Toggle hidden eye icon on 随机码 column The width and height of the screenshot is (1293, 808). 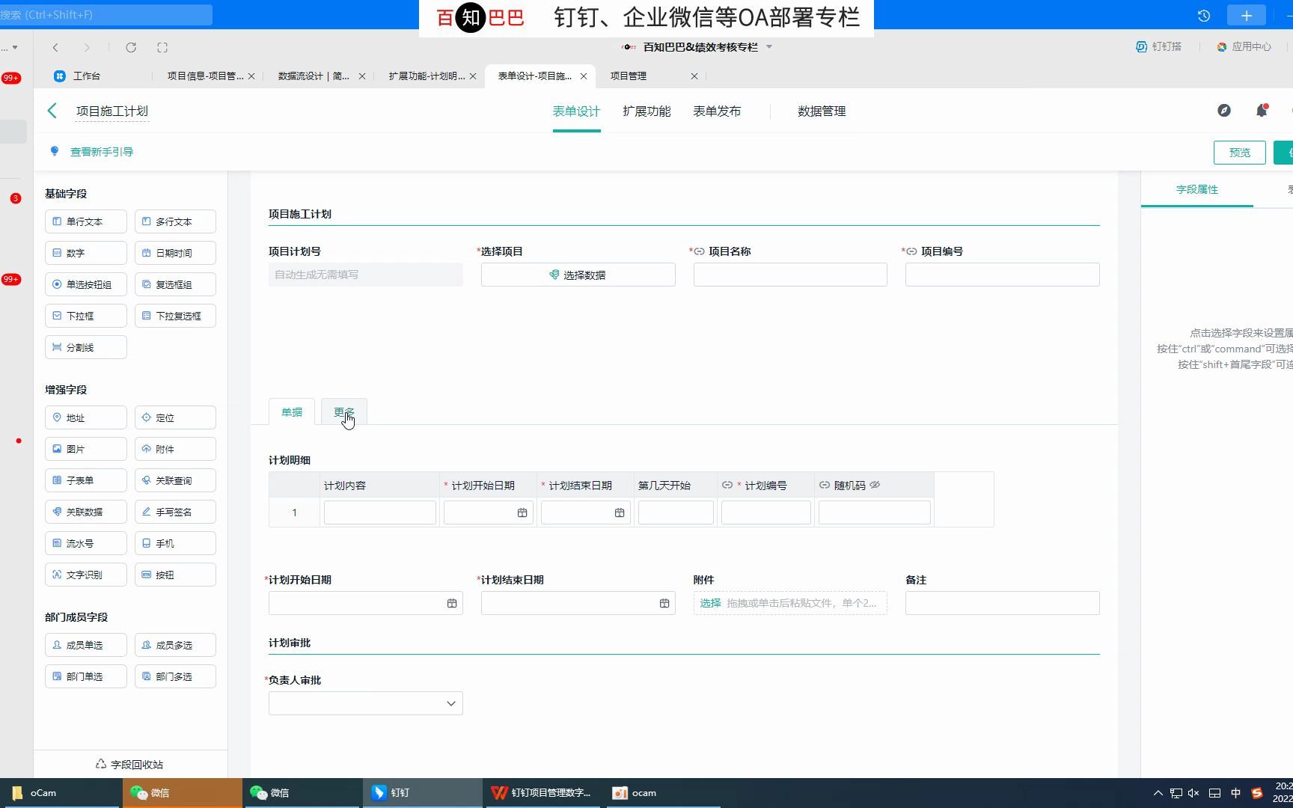[875, 485]
